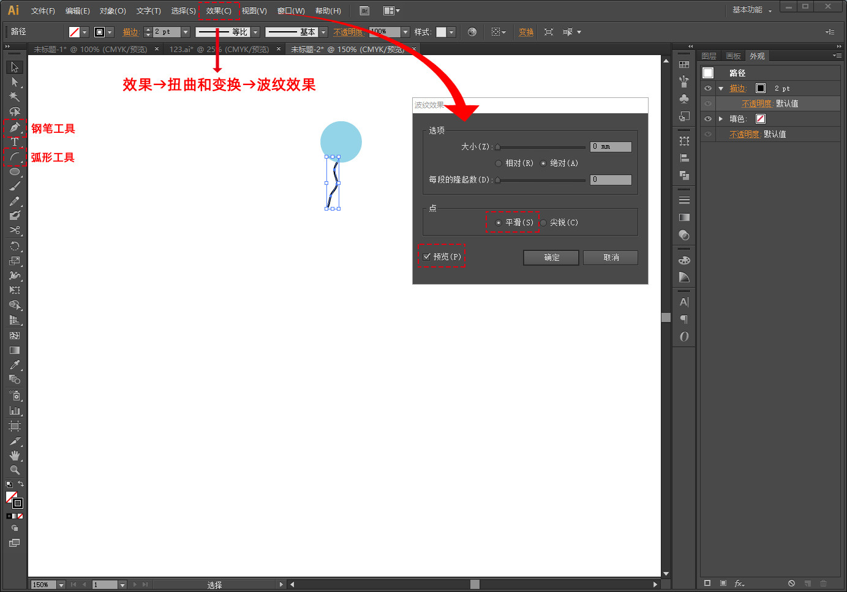Open the zoom level dropdown in status bar

(61, 585)
